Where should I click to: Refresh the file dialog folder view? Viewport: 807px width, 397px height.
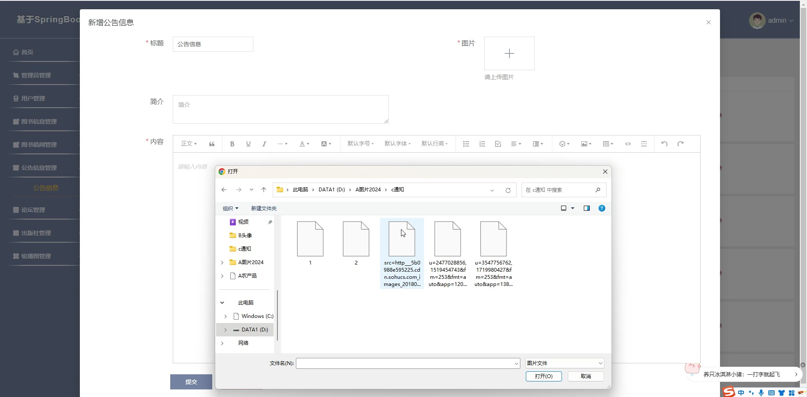coord(508,190)
